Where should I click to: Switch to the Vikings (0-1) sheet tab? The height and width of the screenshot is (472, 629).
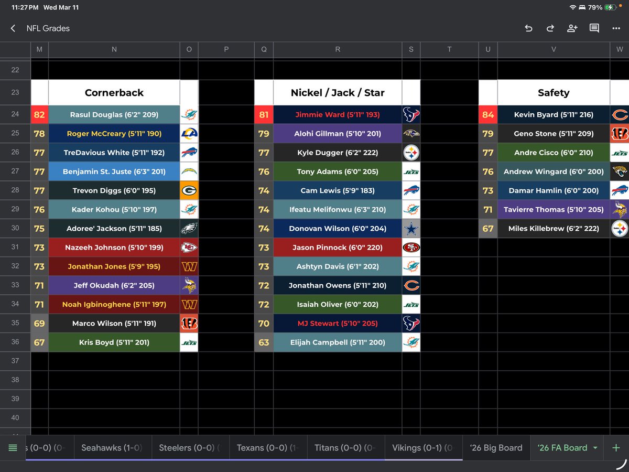[x=424, y=448]
